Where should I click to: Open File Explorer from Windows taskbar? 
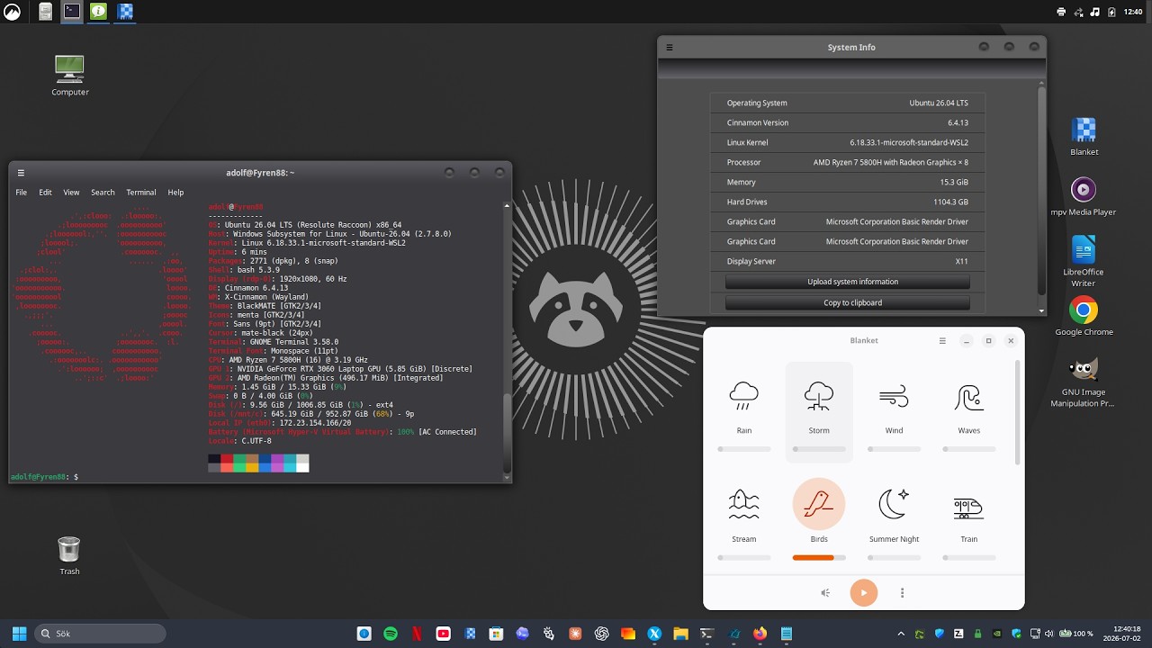(x=680, y=634)
